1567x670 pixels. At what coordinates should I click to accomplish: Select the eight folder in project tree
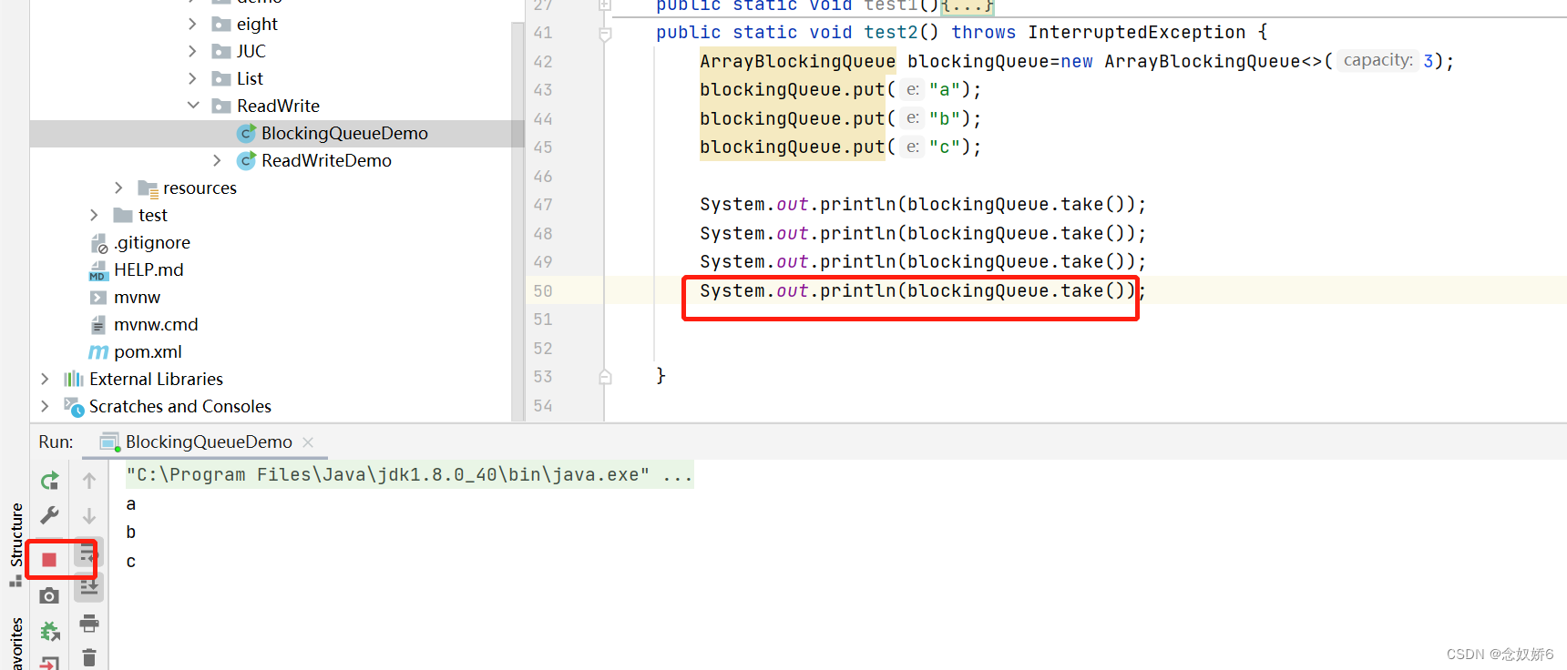[x=257, y=24]
